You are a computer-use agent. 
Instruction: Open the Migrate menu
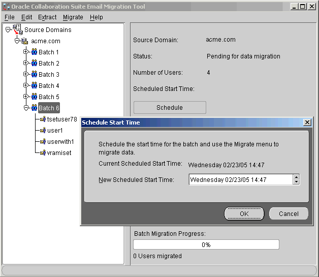point(73,17)
